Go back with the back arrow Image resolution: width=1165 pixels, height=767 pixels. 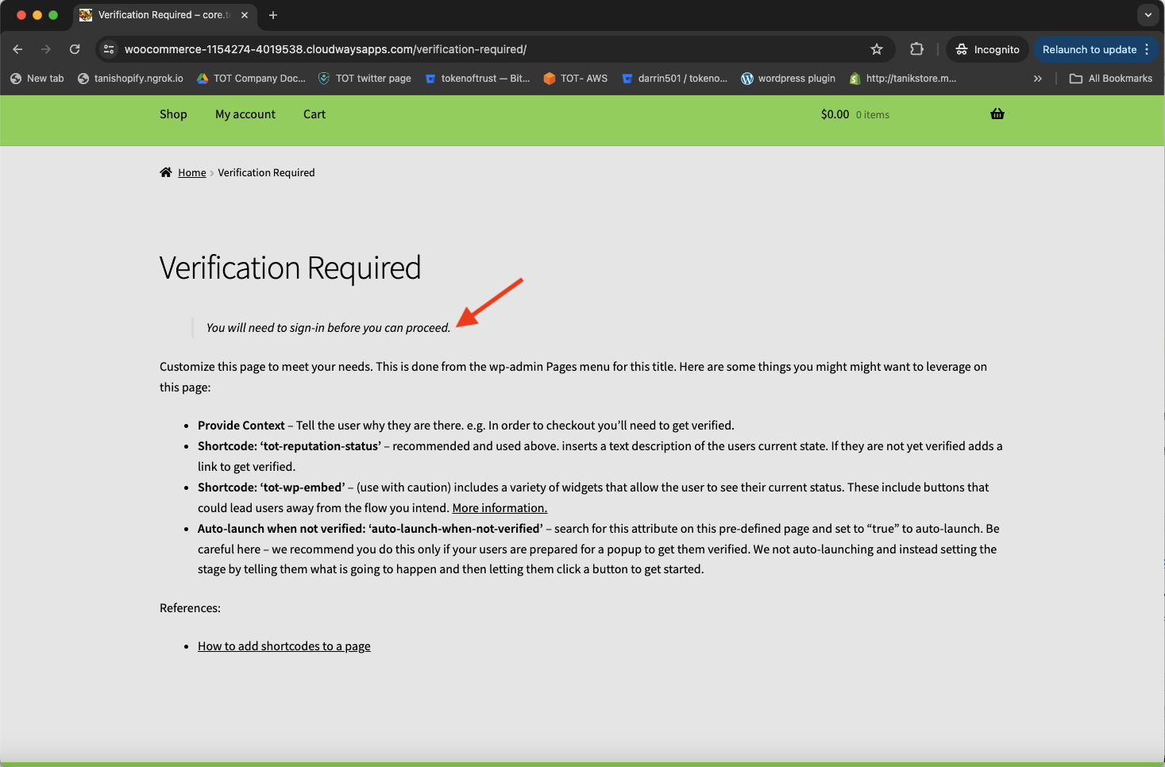[x=18, y=49]
